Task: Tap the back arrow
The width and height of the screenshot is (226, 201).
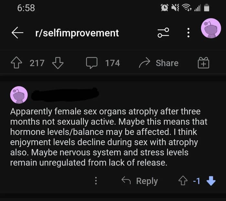Action: tap(18, 33)
